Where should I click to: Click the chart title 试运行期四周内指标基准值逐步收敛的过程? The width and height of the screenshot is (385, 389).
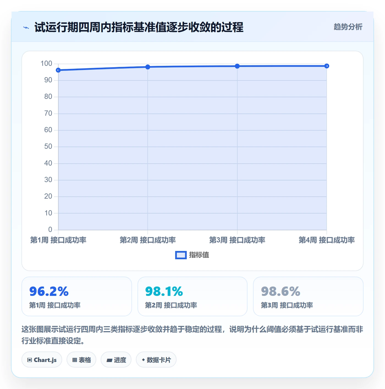click(139, 27)
